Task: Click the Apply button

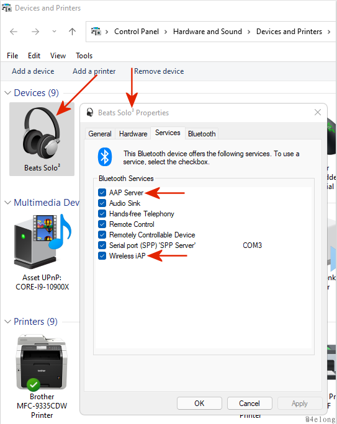Action: 300,404
